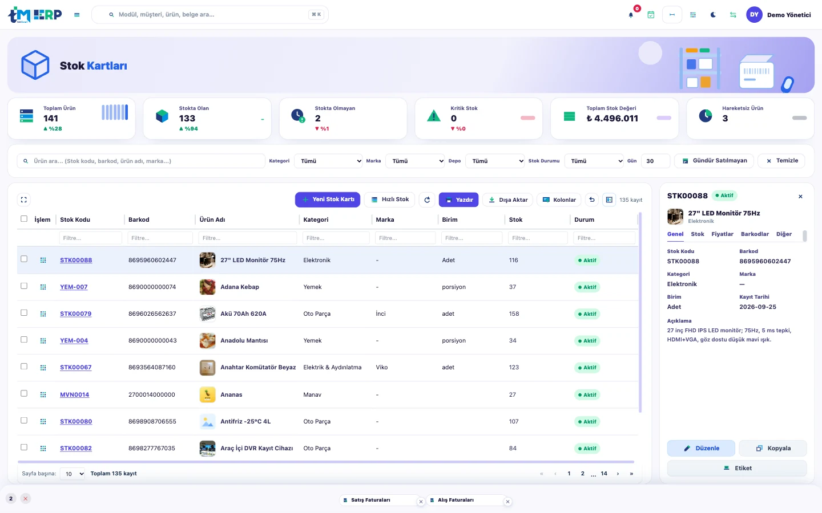This screenshot has height=513, width=822.
Task: Open the apps grid icon in header
Action: click(693, 15)
